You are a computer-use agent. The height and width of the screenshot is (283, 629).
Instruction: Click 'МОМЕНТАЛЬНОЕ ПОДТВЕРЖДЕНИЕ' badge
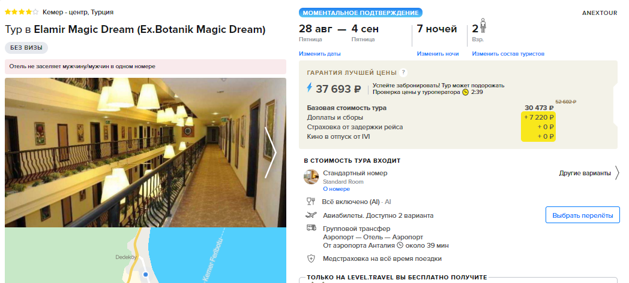click(361, 13)
